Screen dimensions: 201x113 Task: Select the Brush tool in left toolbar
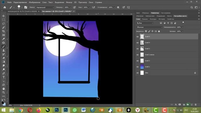3,46
